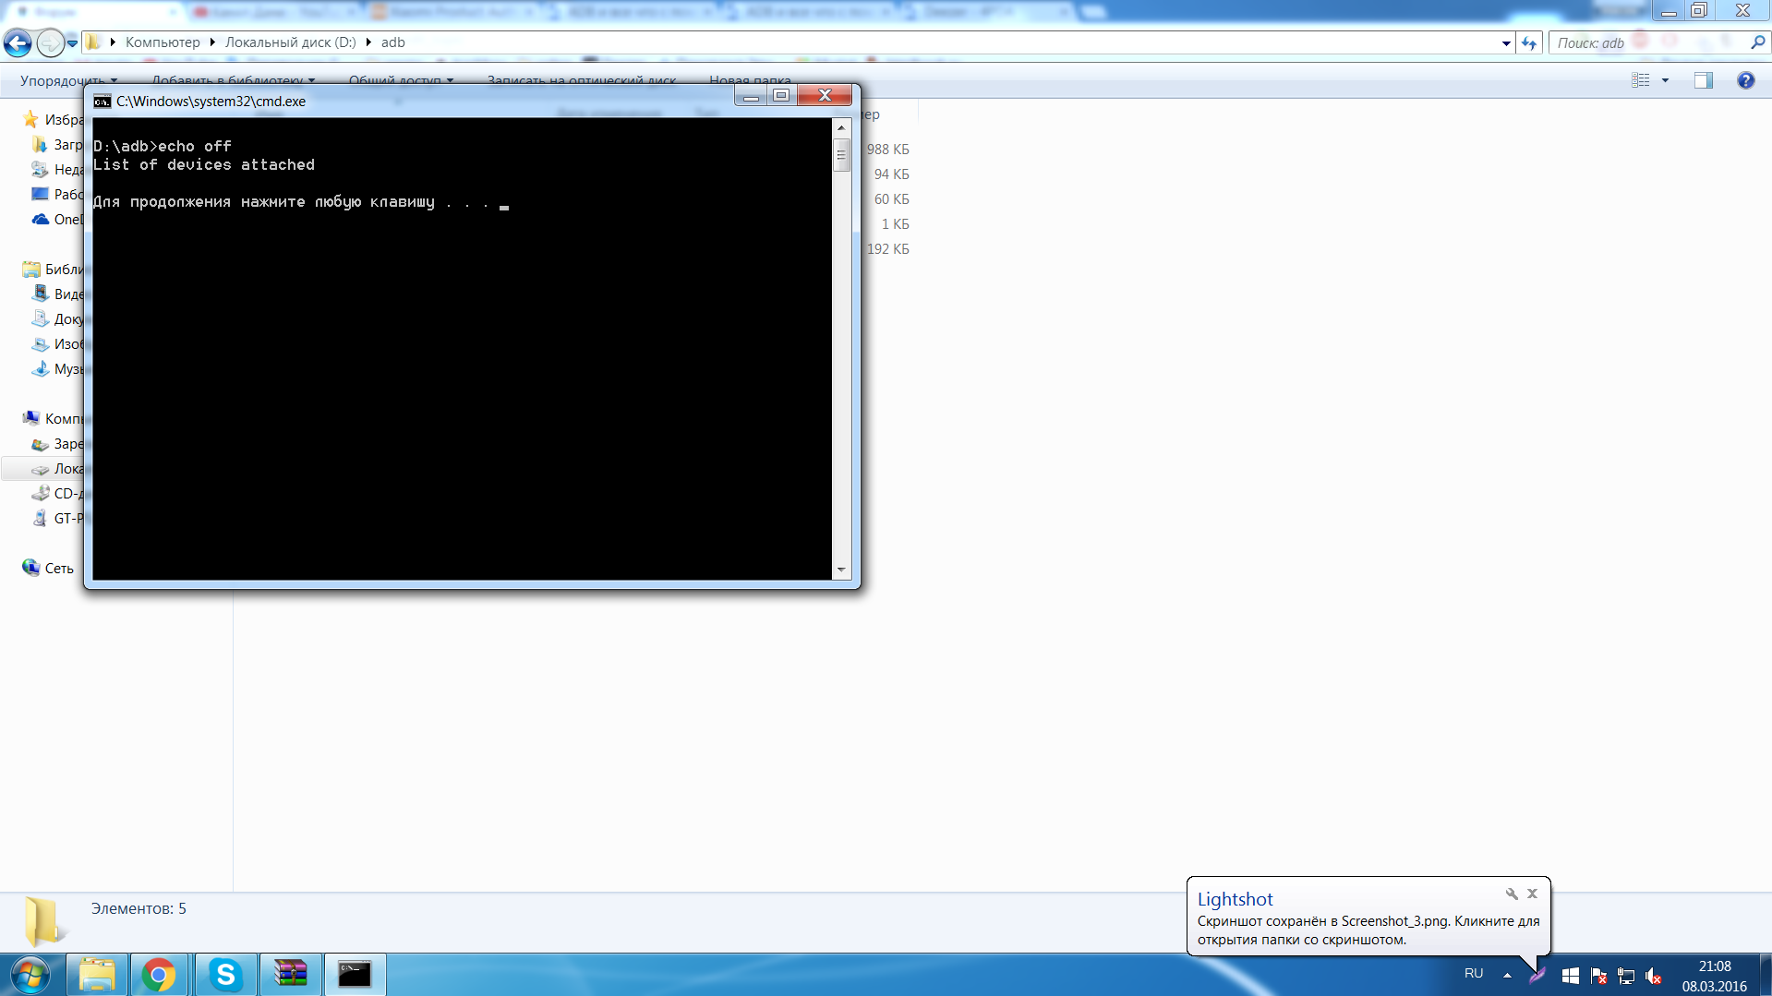This screenshot has width=1772, height=996.
Task: Click the network tray icon
Action: point(1626,976)
